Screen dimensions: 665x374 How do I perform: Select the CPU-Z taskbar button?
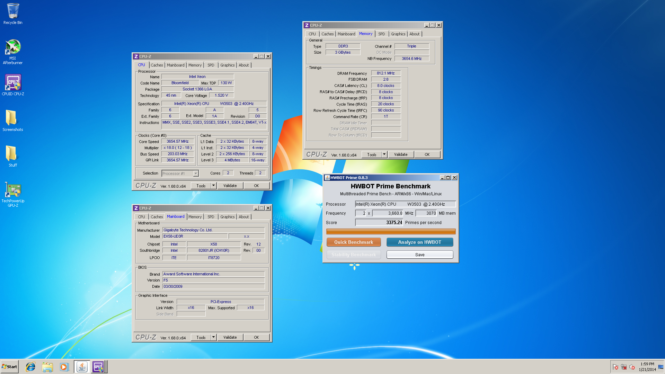98,367
